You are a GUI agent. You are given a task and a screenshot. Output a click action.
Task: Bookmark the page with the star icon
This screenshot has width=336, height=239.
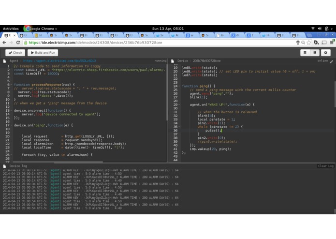pyautogui.click(x=309, y=43)
